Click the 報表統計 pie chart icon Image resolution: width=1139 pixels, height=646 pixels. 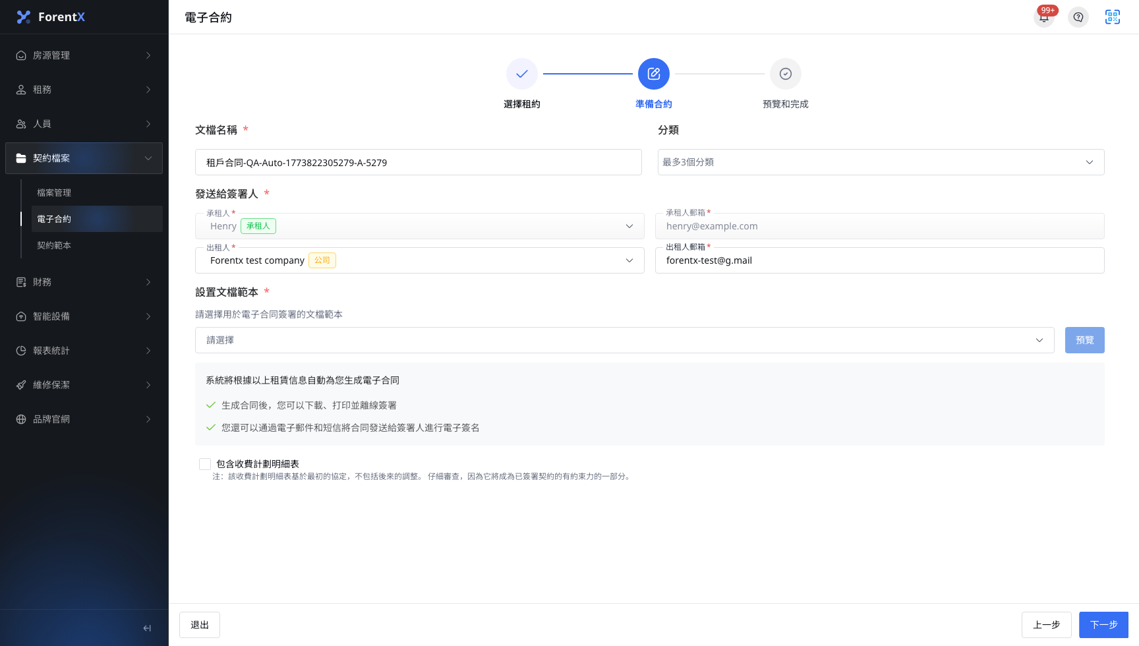21,351
